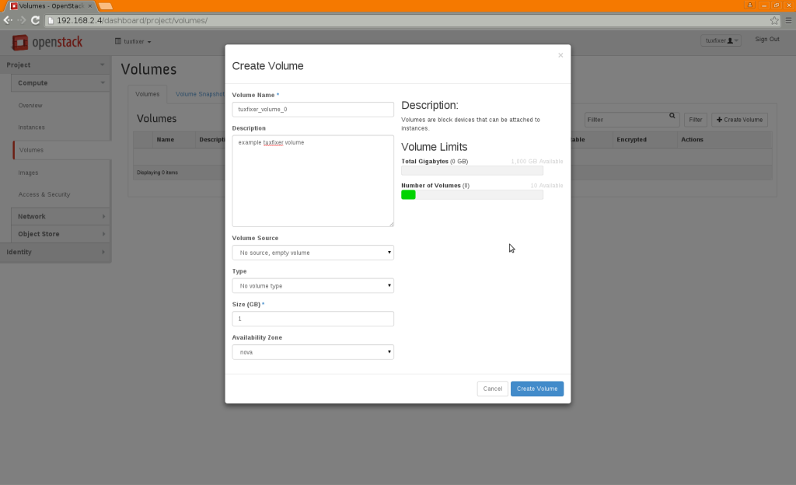The width and height of the screenshot is (796, 485).
Task: Open the tuxfixer project selector dropdown
Action: (x=133, y=42)
